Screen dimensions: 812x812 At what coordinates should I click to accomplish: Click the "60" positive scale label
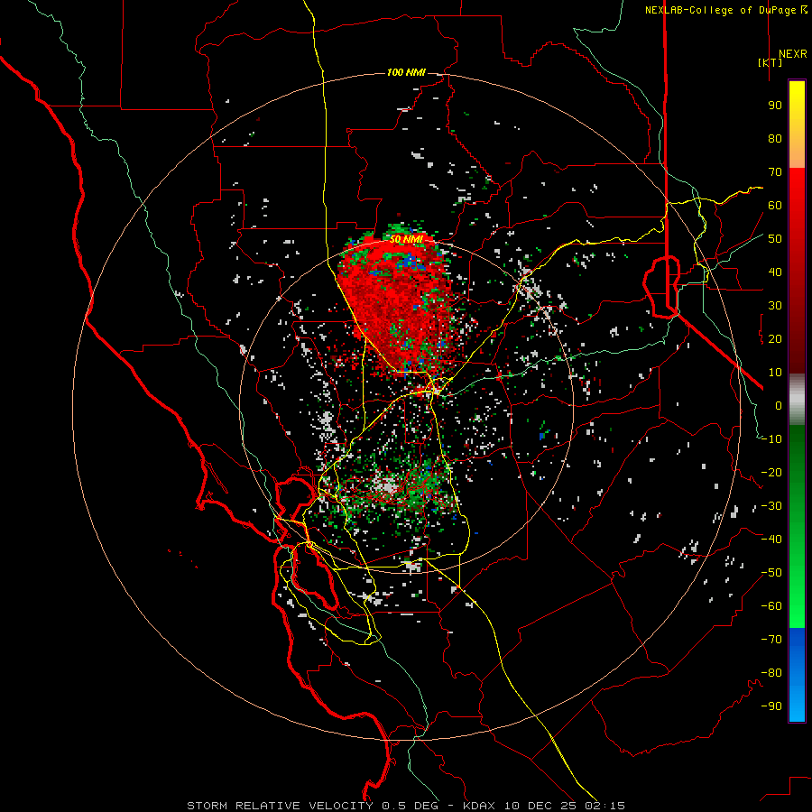click(775, 206)
